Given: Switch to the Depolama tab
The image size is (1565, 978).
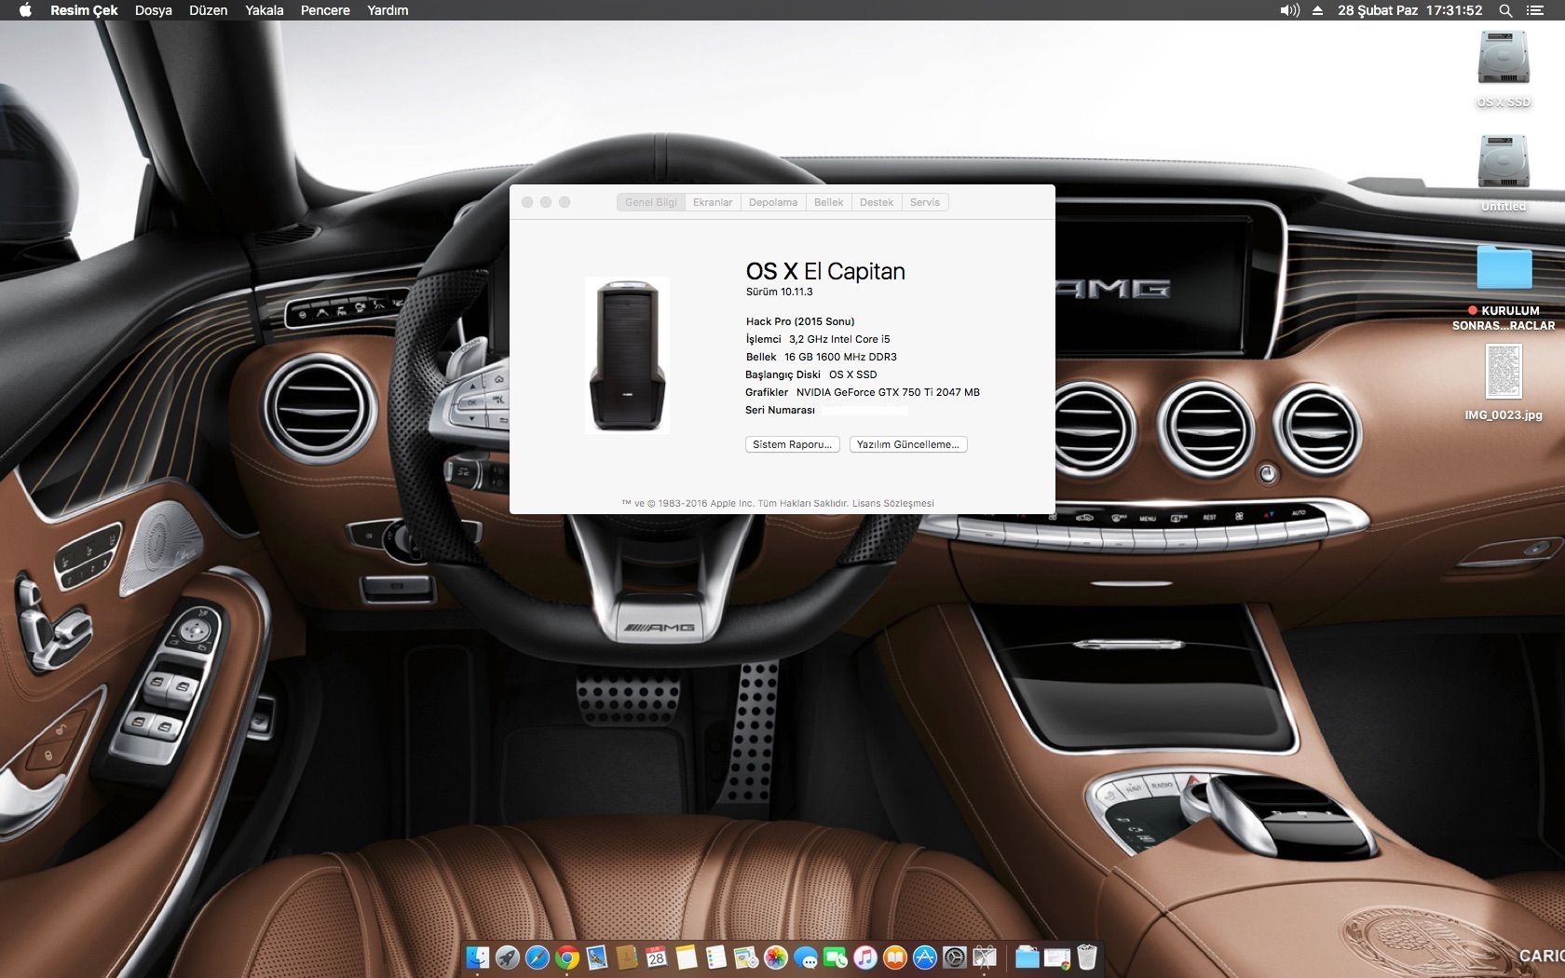Looking at the screenshot, I should [x=773, y=202].
